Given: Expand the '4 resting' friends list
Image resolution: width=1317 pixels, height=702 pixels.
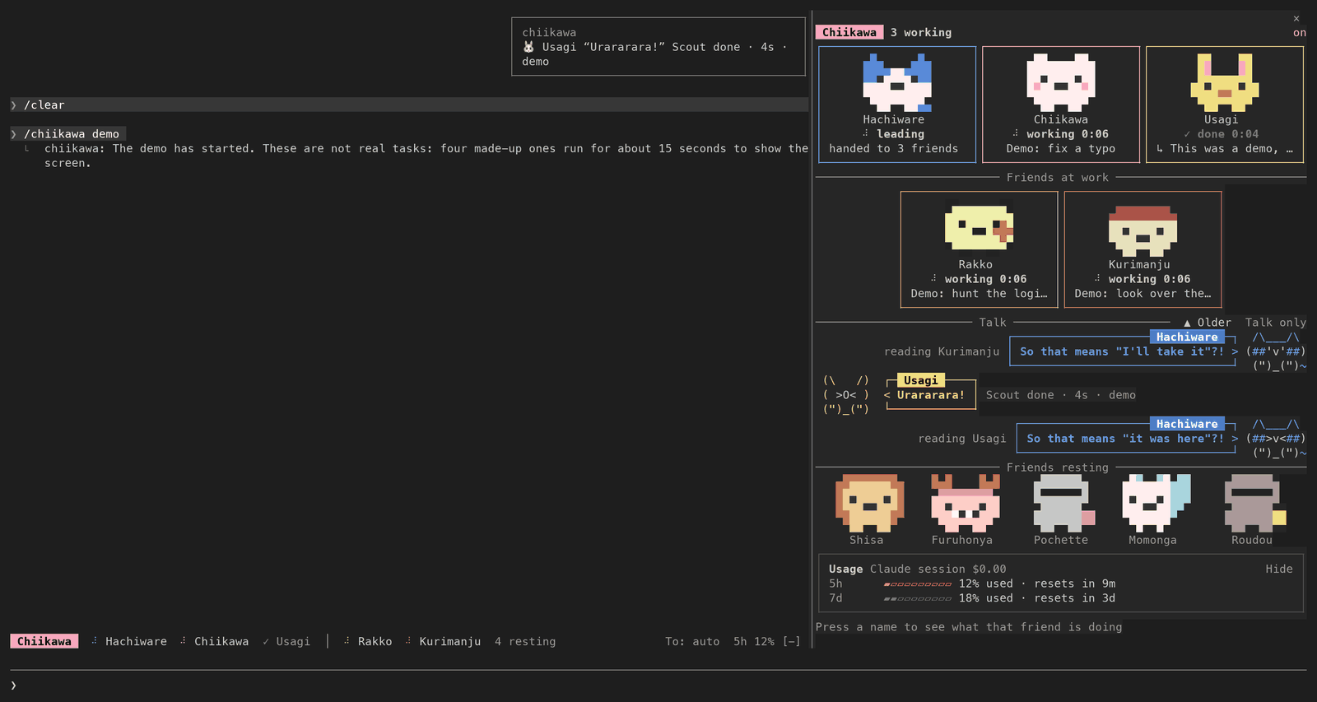Looking at the screenshot, I should click(x=524, y=641).
